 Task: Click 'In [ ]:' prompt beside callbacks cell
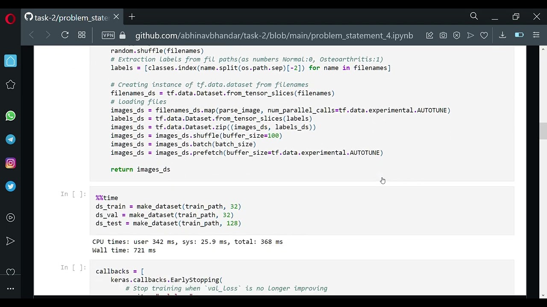74,267
